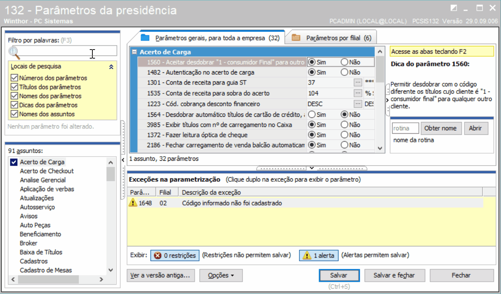Click the rotina input field
This screenshot has height=294, width=501.
click(406, 128)
